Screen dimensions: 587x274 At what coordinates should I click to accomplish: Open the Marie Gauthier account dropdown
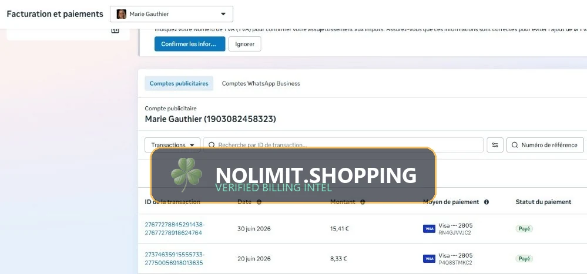(x=172, y=14)
